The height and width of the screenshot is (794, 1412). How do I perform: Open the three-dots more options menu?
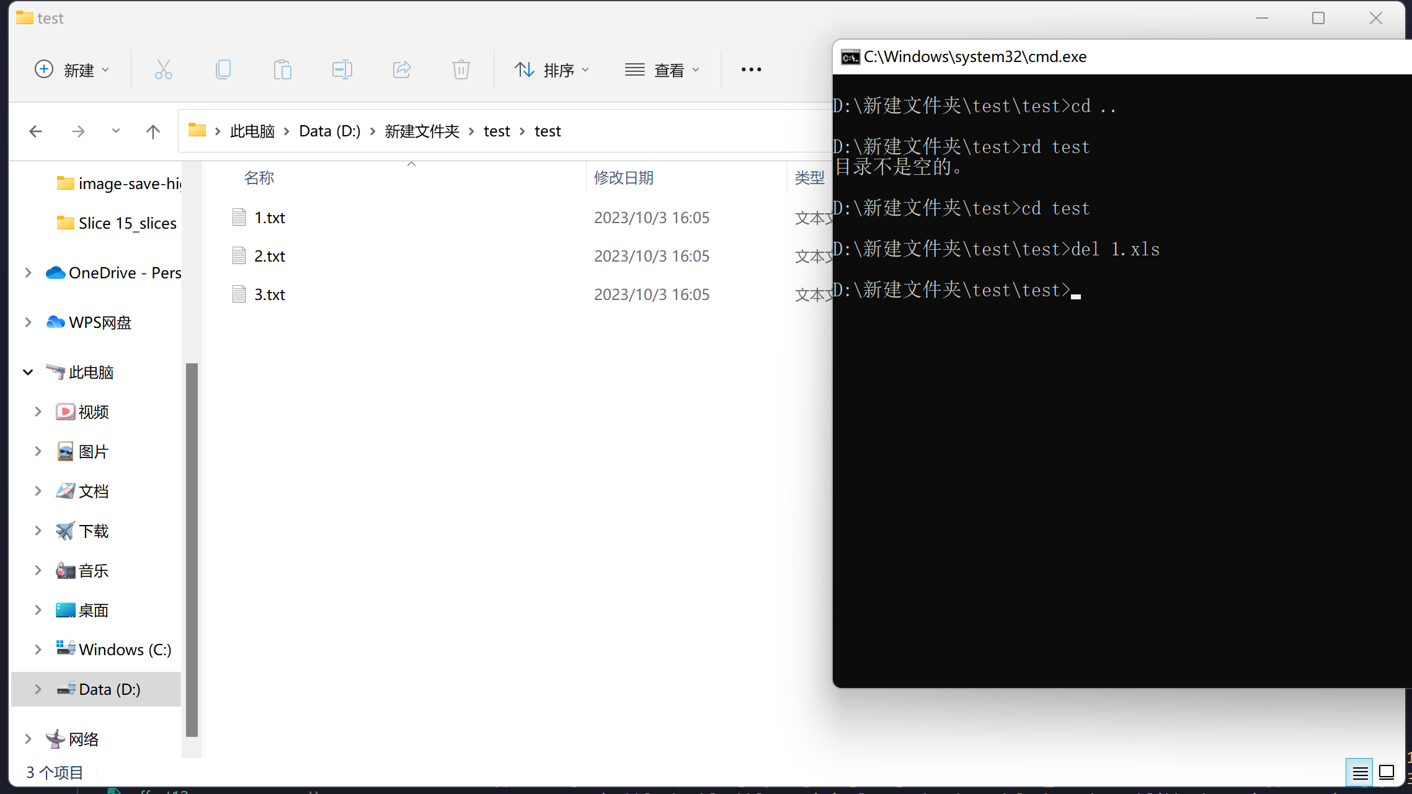click(x=751, y=69)
